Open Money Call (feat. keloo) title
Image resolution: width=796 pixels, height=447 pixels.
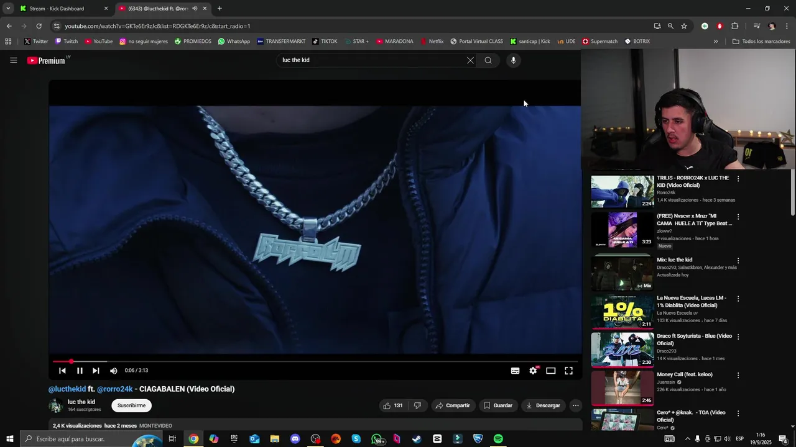[x=685, y=374]
